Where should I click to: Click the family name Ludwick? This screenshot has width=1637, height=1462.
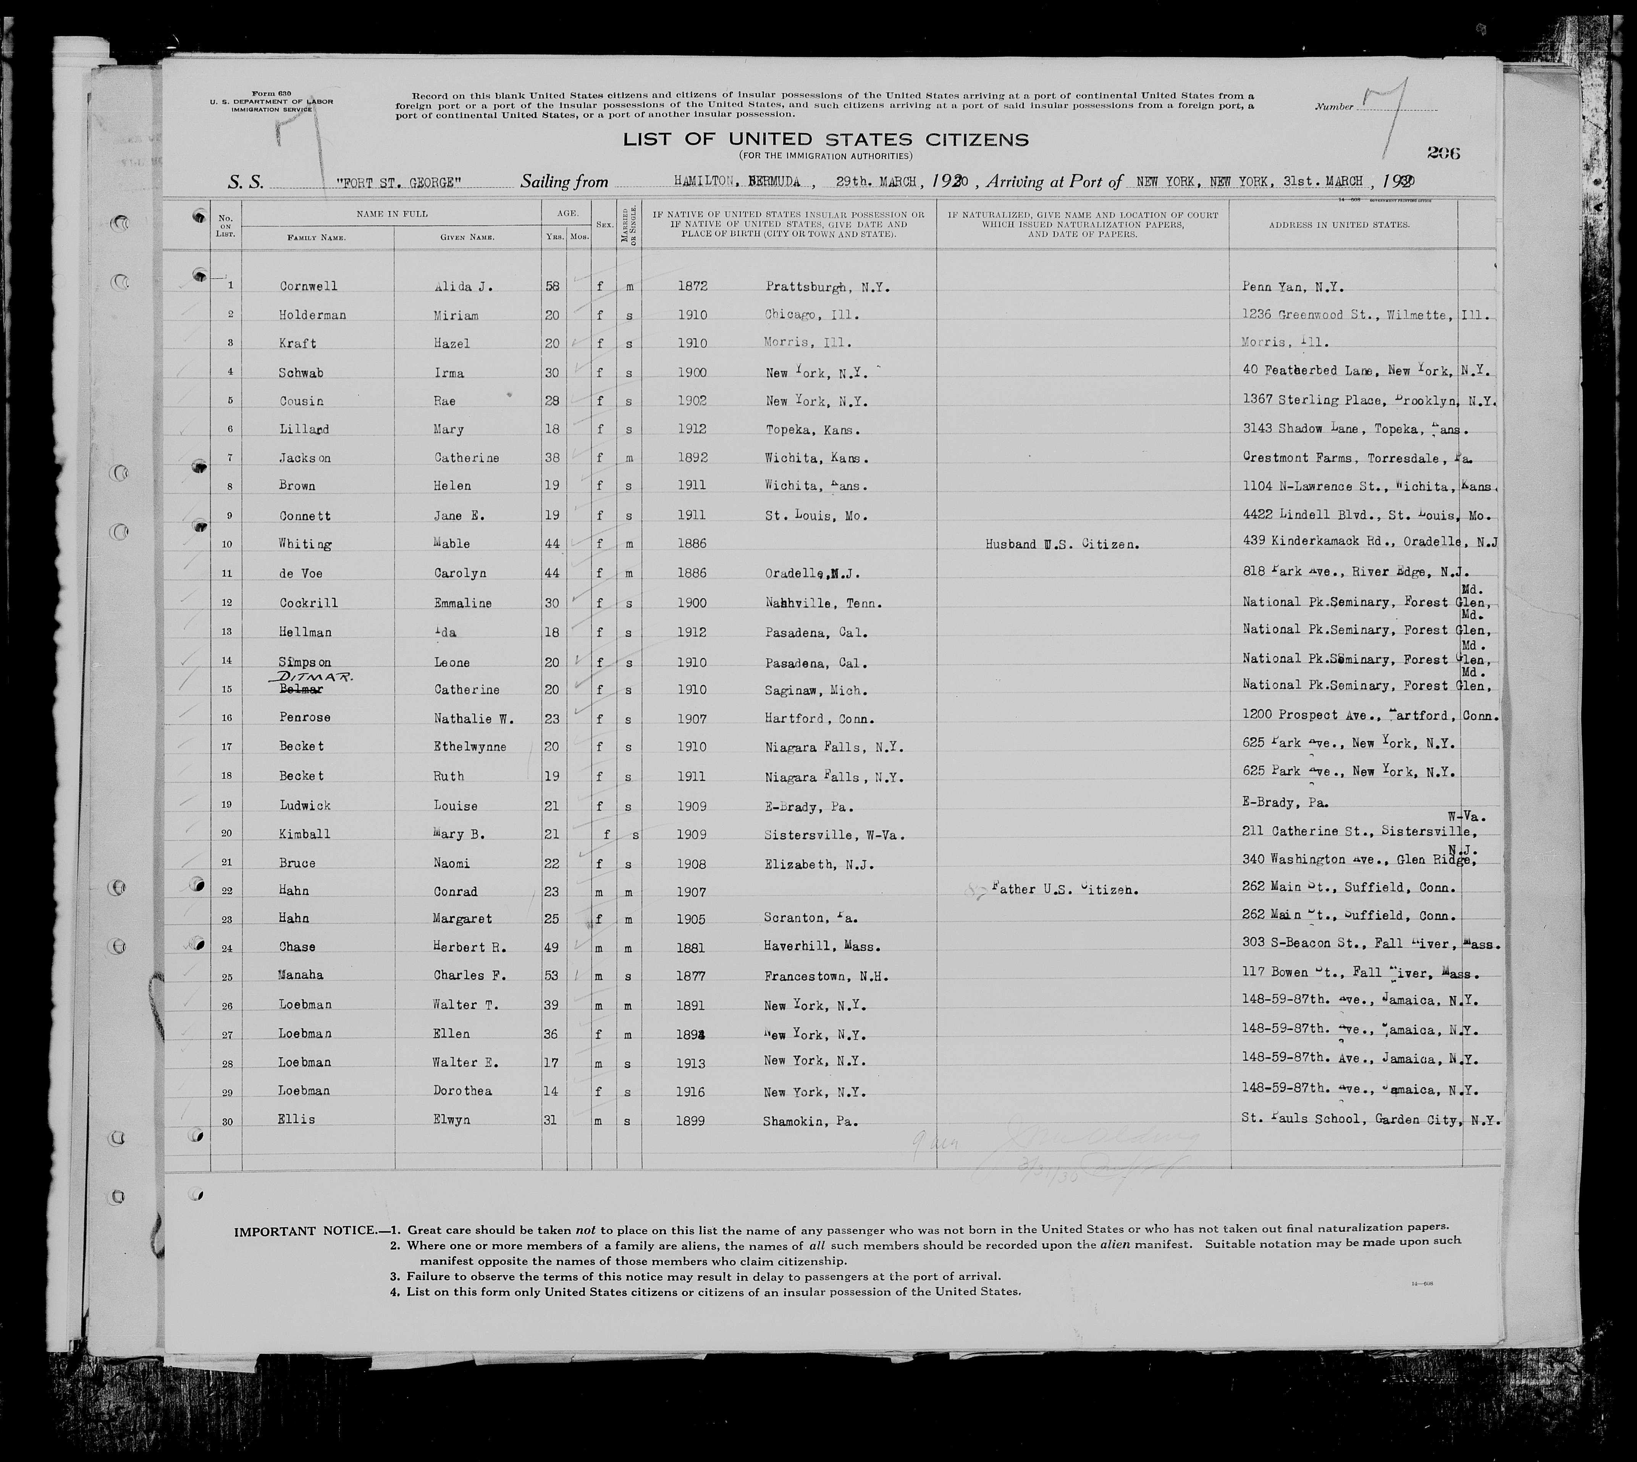tap(304, 805)
